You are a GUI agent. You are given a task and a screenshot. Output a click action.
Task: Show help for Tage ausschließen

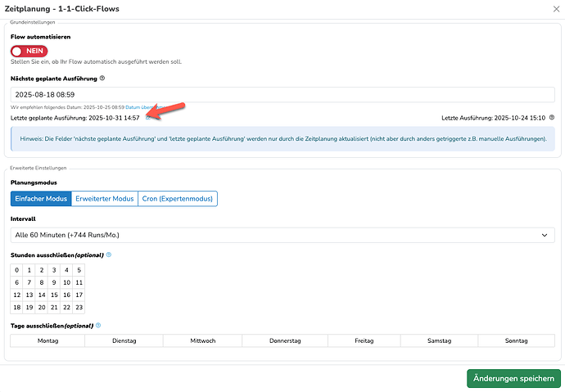click(x=99, y=326)
